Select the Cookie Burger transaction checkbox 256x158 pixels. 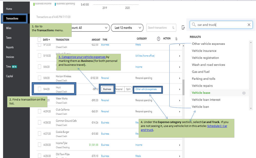pyautogui.click(x=39, y=134)
